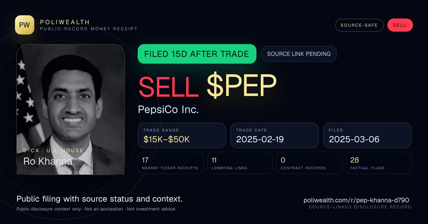This screenshot has width=428, height=224.
Task: Select the 28 Factual Flags tile
Action: (x=378, y=163)
